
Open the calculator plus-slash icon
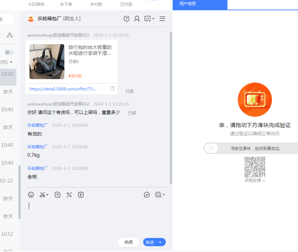coord(69,194)
